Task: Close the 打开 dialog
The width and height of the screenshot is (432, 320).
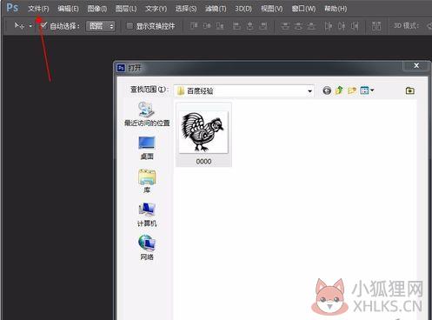Action: (x=416, y=66)
